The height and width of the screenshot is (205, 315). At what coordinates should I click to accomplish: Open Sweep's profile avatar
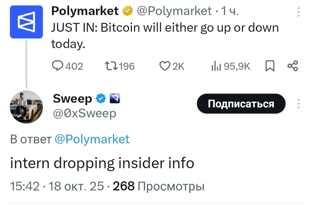(x=26, y=107)
